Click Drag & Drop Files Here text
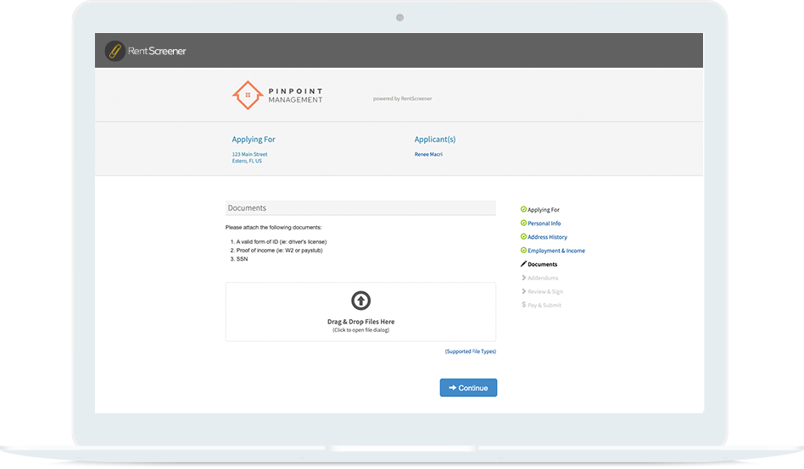 click(360, 322)
